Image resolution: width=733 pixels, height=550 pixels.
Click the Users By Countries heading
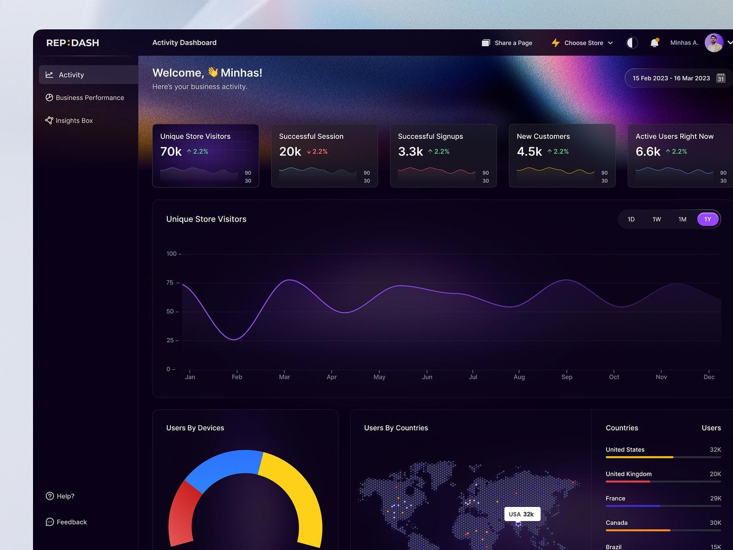pyautogui.click(x=396, y=428)
